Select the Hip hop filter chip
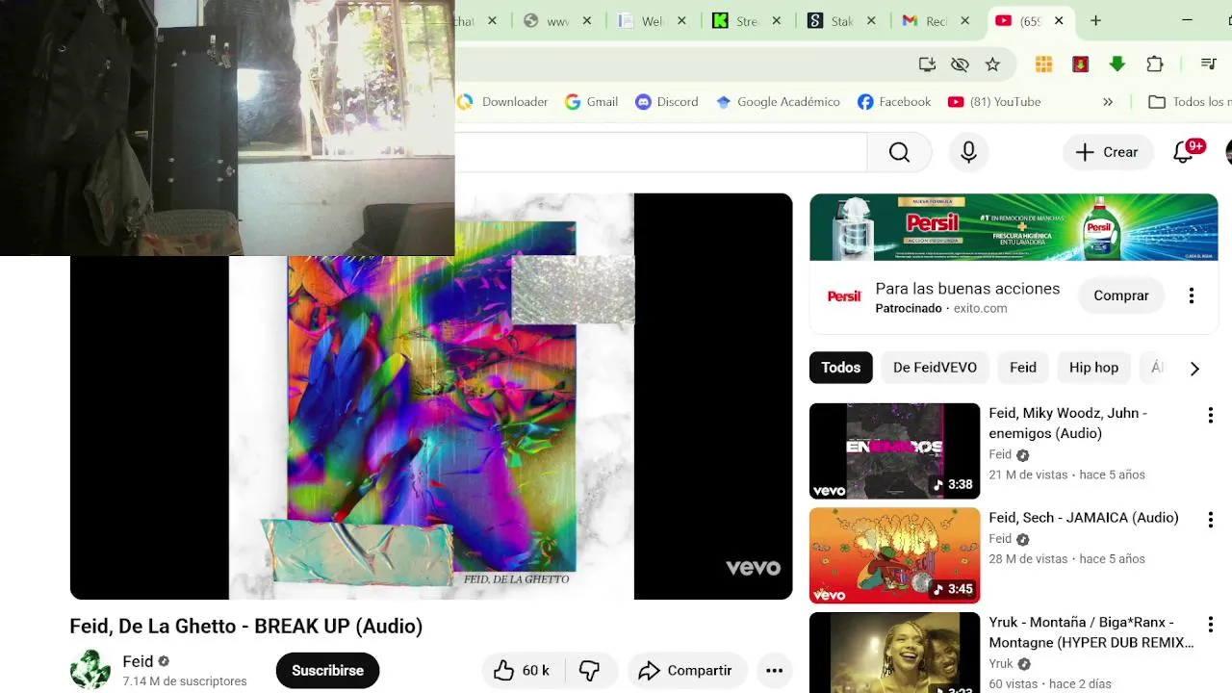1232x693 pixels. (x=1093, y=368)
